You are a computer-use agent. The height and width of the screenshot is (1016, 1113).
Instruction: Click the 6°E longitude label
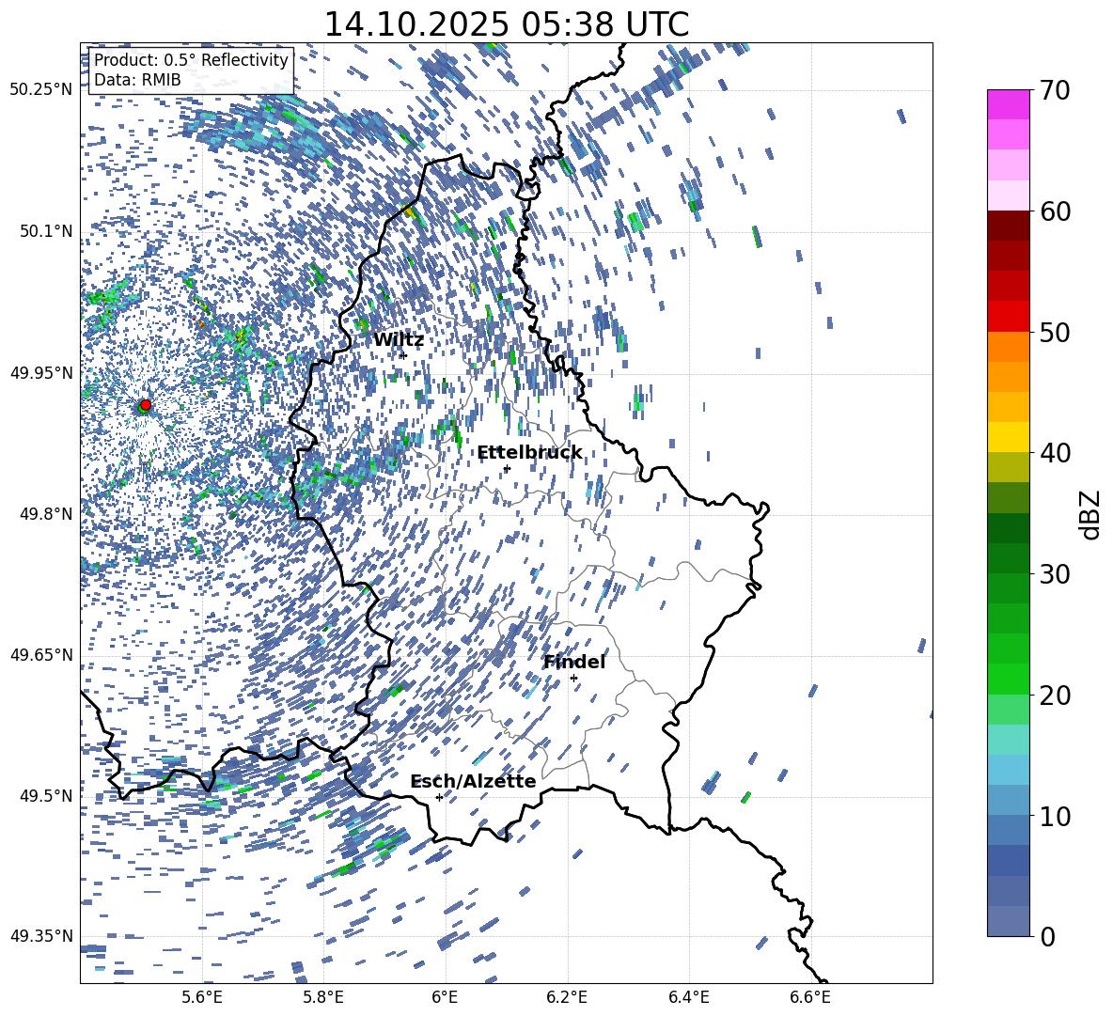pos(445,997)
